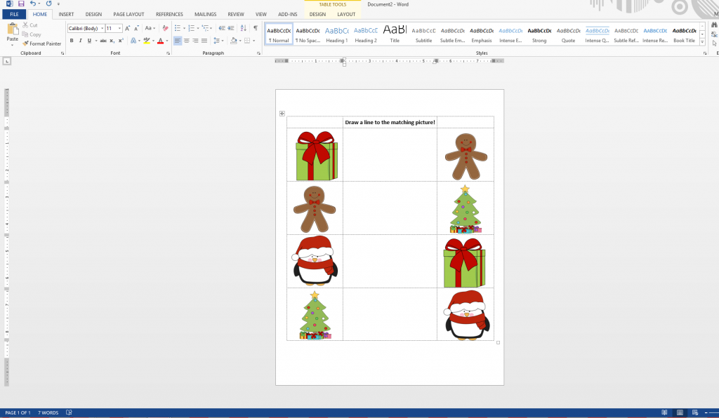The image size is (719, 418).
Task: Switch to the PAGE LAYOUT tab
Action: 129,14
